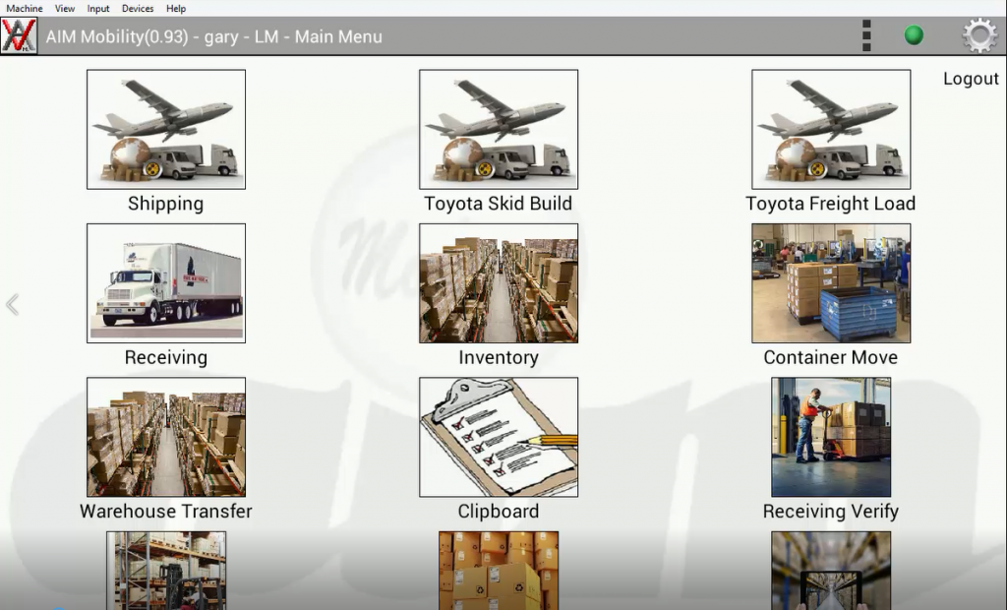The image size is (1007, 610).
Task: Open the Shipping module icon
Action: pyautogui.click(x=166, y=129)
